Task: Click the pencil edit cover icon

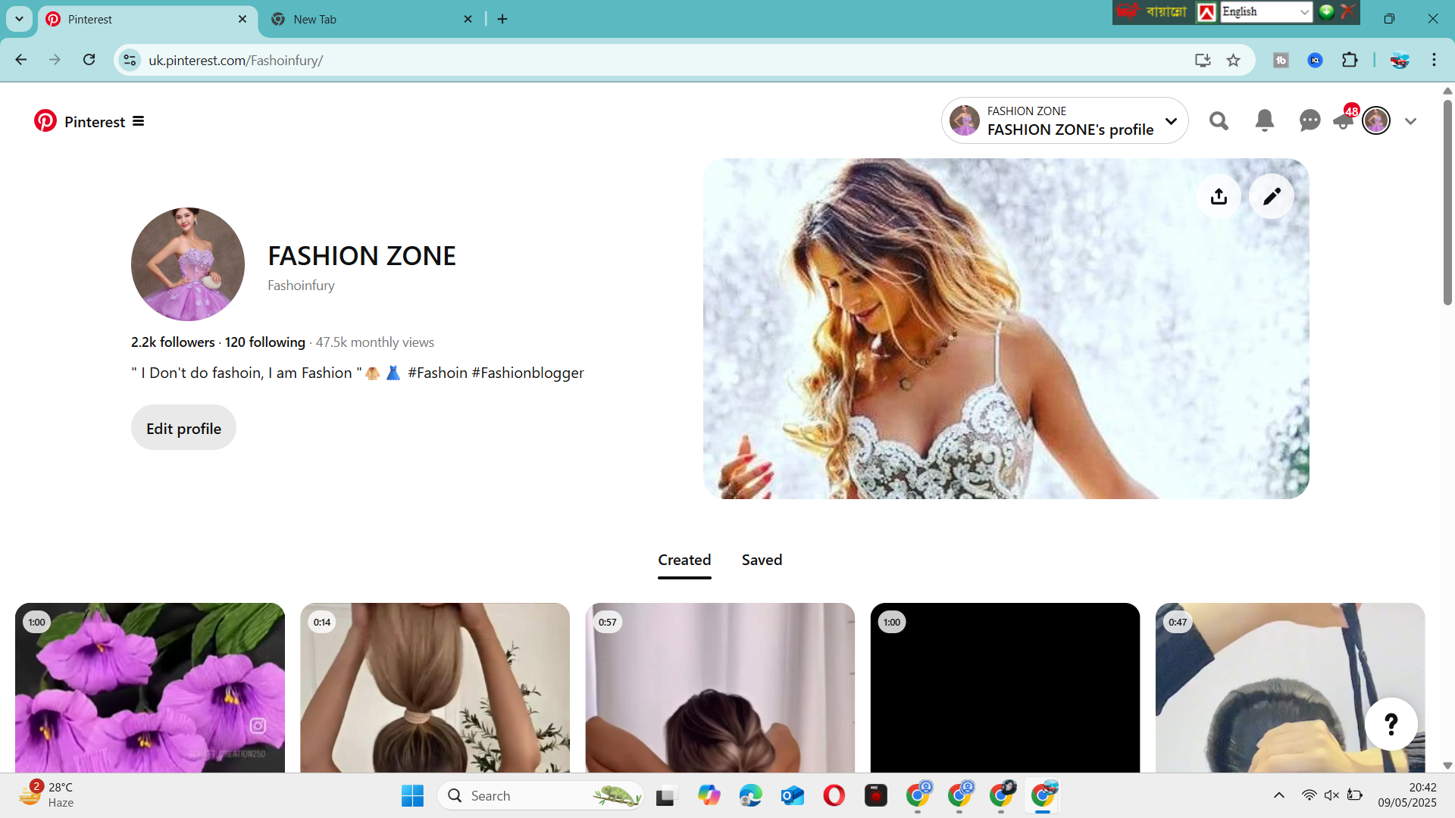Action: click(x=1272, y=197)
